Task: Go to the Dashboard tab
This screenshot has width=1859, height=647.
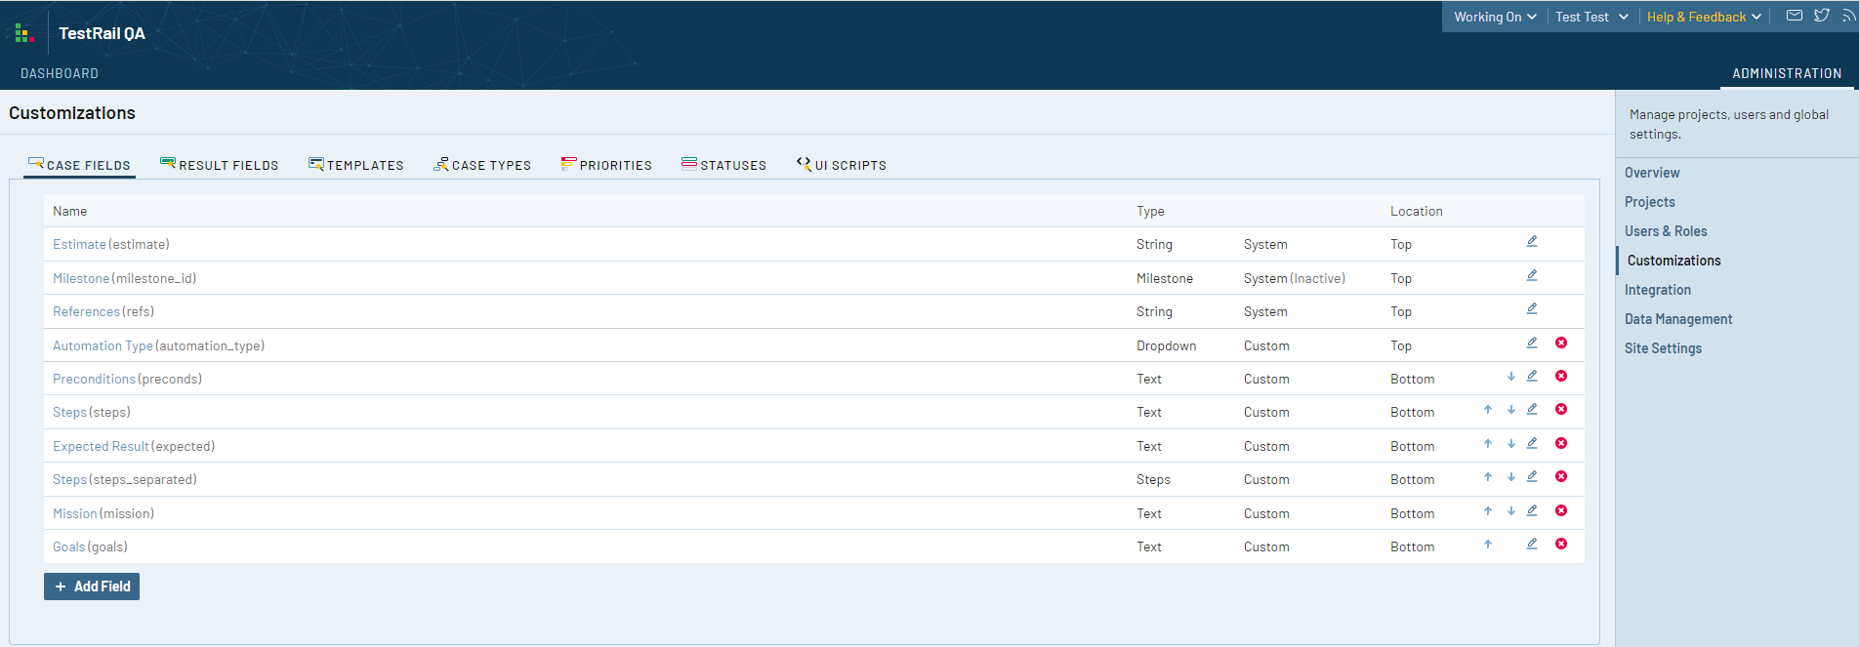Action: [60, 73]
